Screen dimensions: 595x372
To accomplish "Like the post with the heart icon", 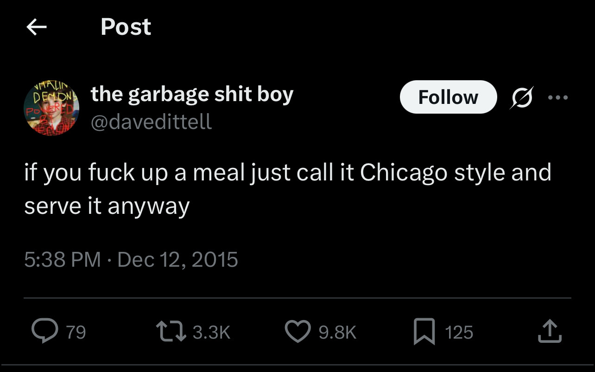I will tap(298, 332).
